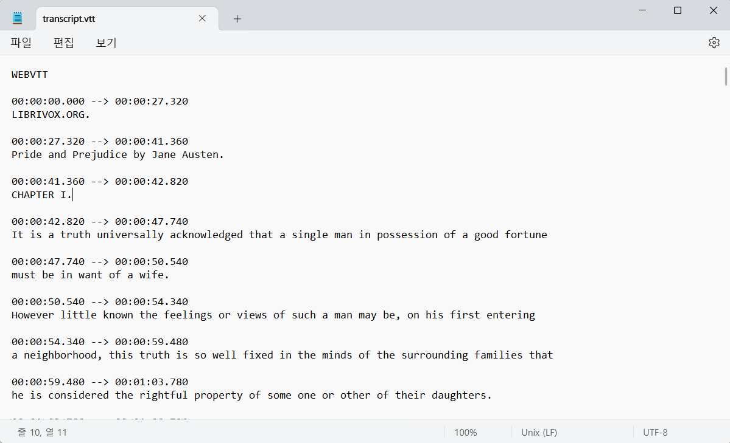
Task: Open the 보기 menu
Action: point(106,43)
